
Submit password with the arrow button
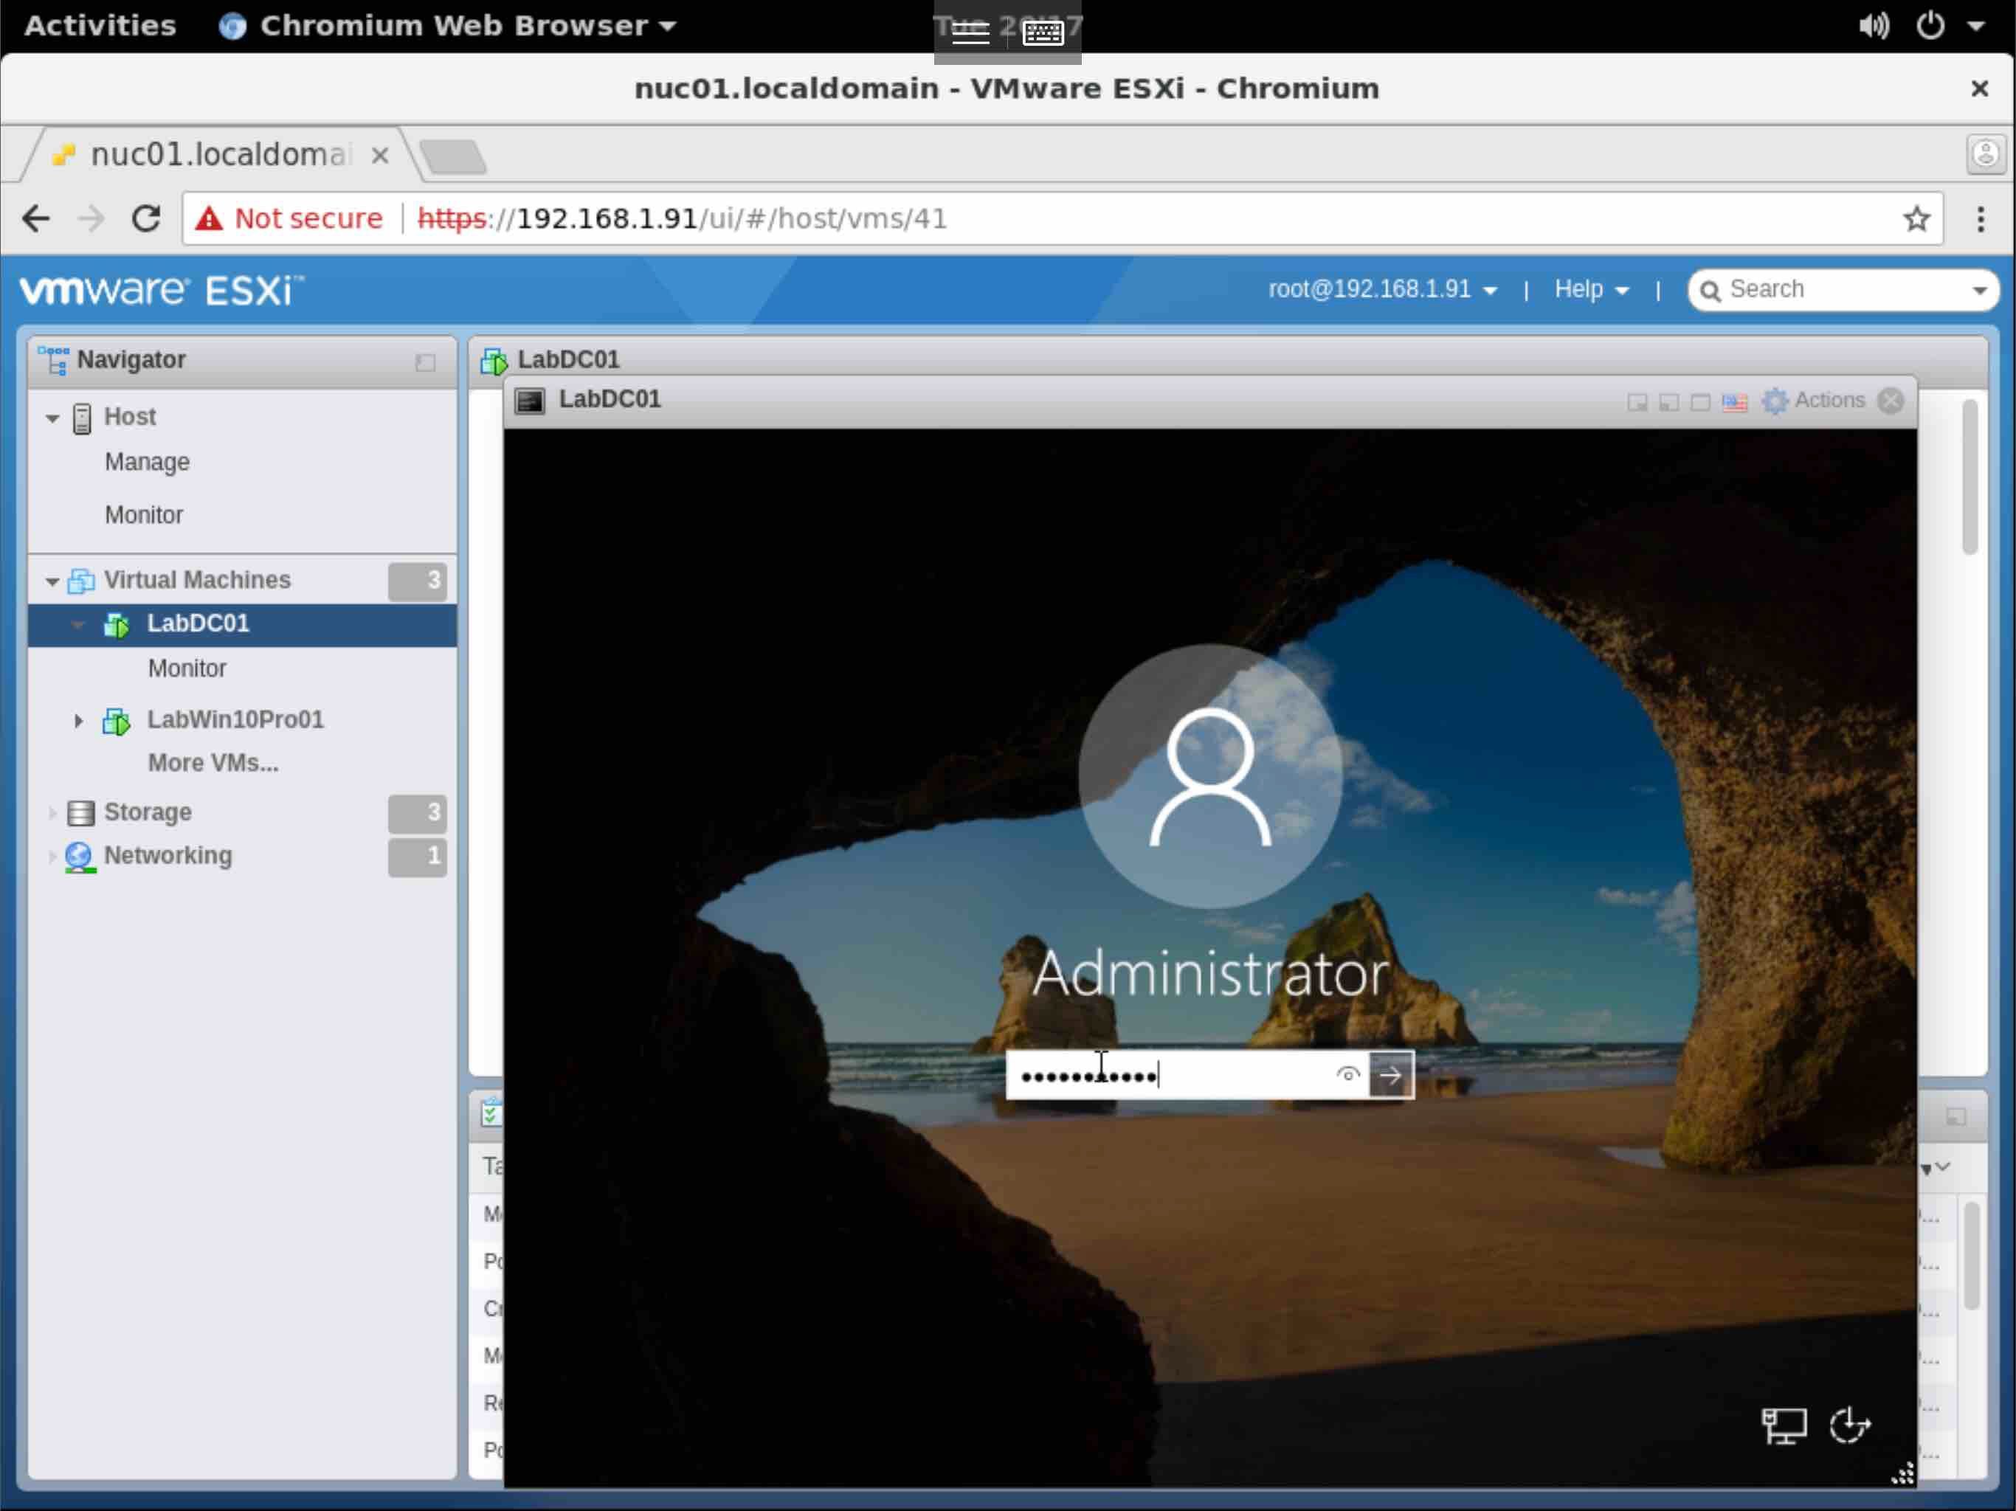(x=1390, y=1074)
